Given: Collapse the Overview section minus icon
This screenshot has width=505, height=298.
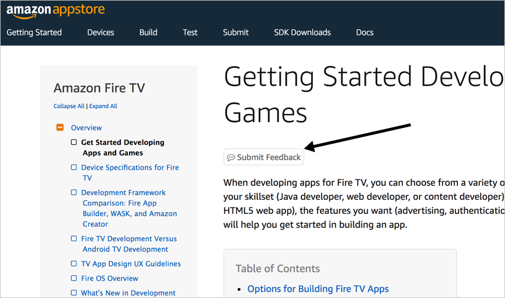Looking at the screenshot, I should pos(60,127).
